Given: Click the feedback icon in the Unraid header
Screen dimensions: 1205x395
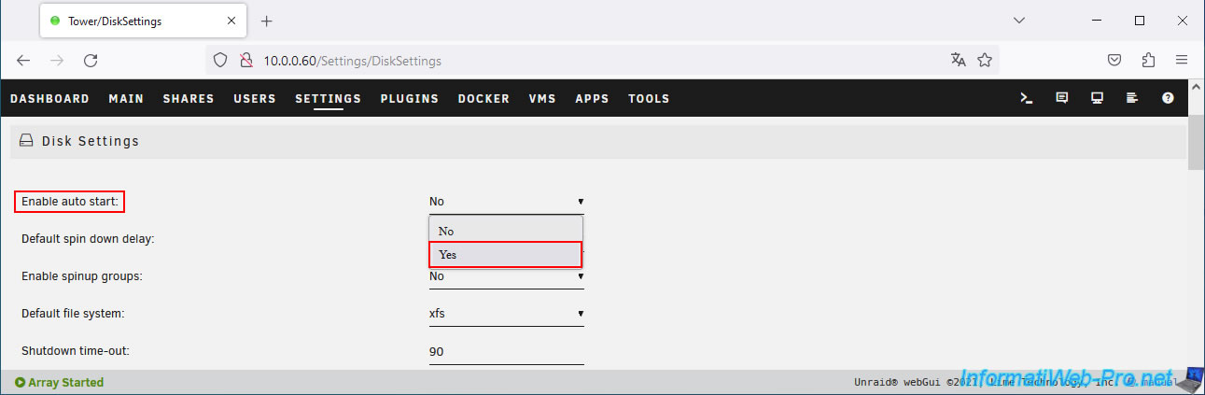Looking at the screenshot, I should pyautogui.click(x=1061, y=98).
